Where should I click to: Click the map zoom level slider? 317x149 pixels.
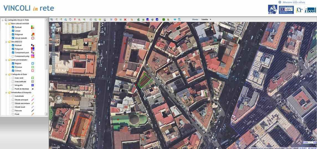[x=53, y=52]
